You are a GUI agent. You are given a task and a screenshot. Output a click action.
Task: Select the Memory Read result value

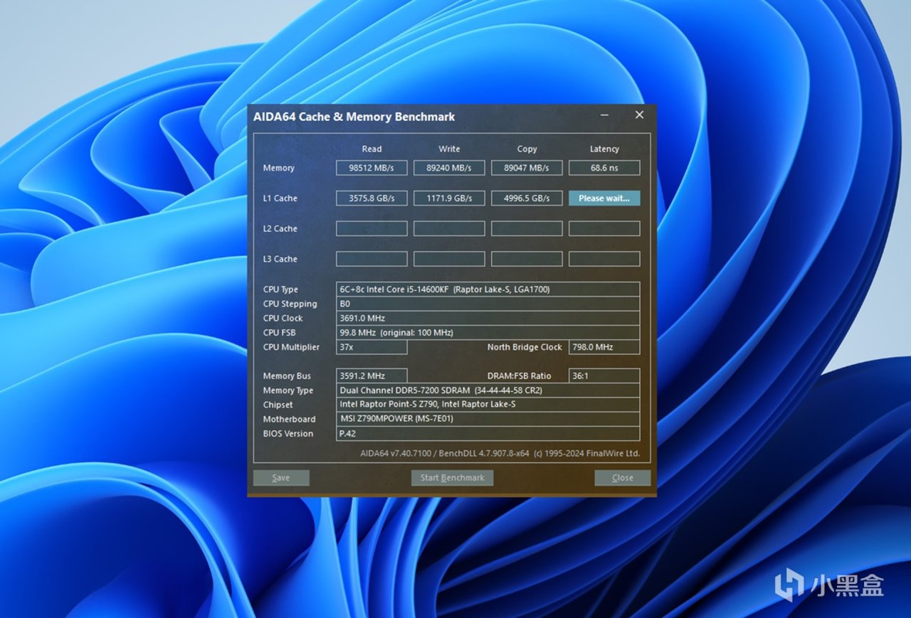point(372,168)
